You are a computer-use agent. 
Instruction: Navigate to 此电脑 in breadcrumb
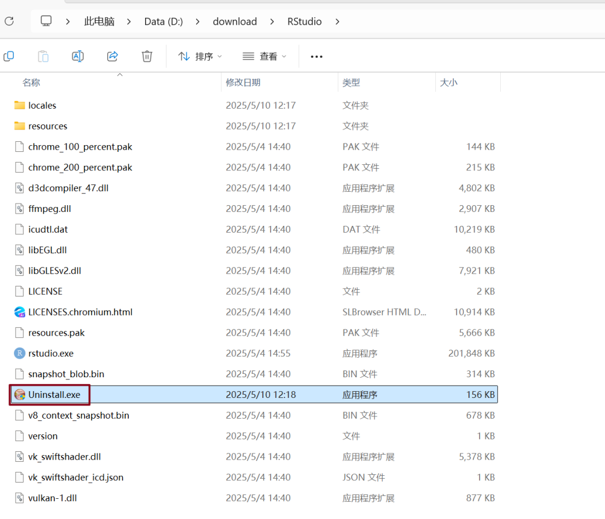tap(99, 22)
